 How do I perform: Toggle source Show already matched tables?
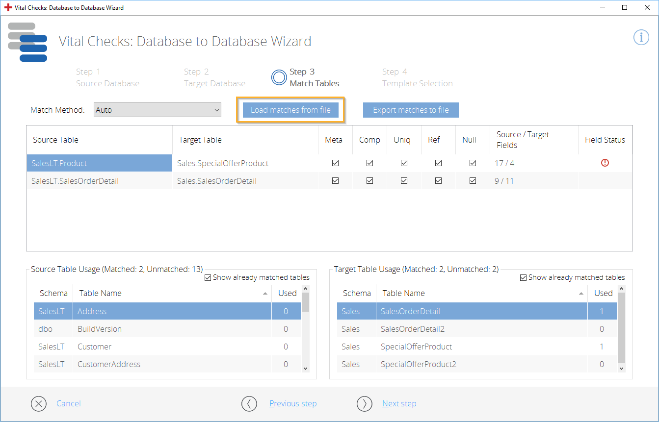tap(208, 277)
